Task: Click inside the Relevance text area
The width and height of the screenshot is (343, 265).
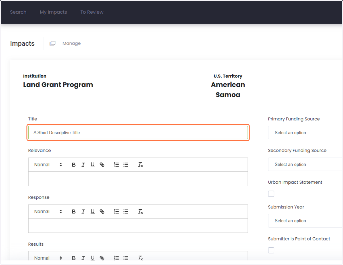Action: click(138, 179)
